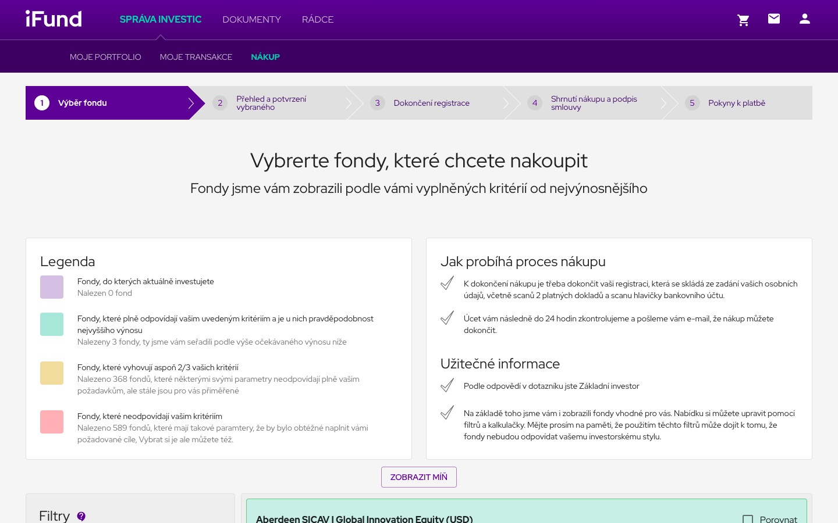The width and height of the screenshot is (838, 523).
Task: Open the Filtry help question mark
Action: pos(81,516)
